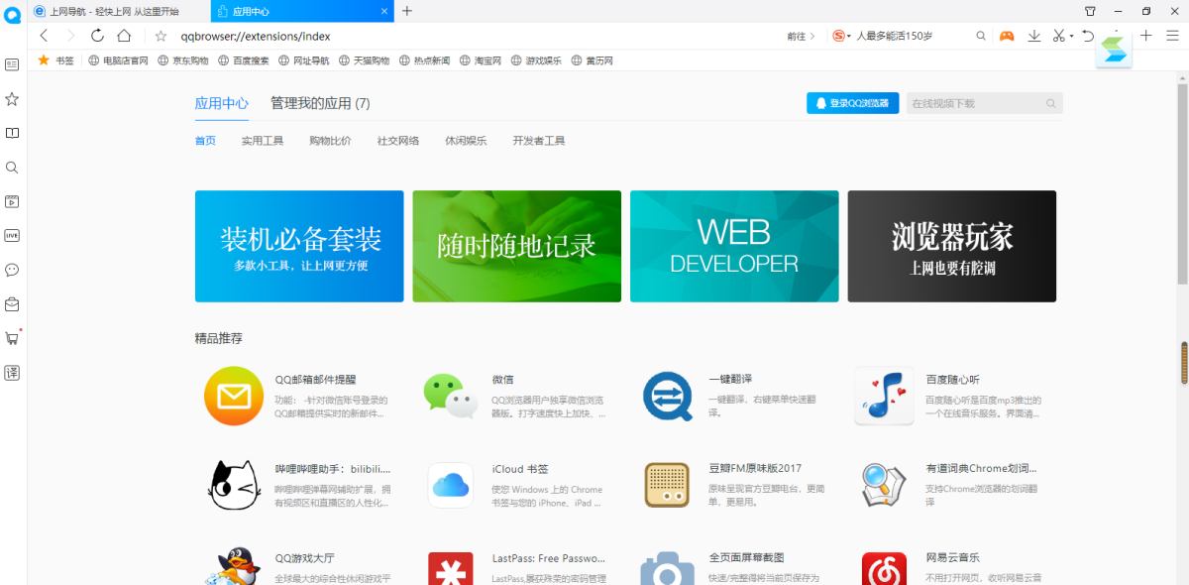Viewport: 1189px width, 585px height.
Task: Reload the page with refresh icon
Action: click(x=97, y=36)
